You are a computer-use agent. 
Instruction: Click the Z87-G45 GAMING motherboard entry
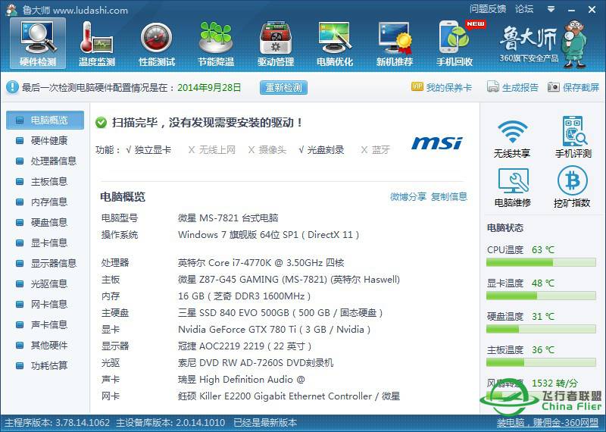point(289,280)
